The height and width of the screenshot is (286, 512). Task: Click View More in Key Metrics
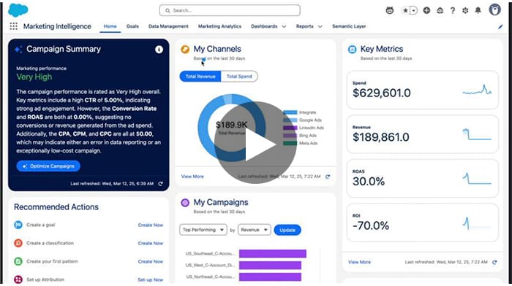coord(359,262)
